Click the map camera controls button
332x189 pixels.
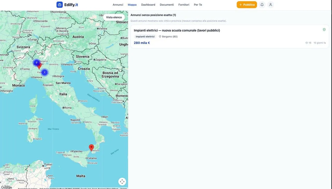click(x=122, y=181)
